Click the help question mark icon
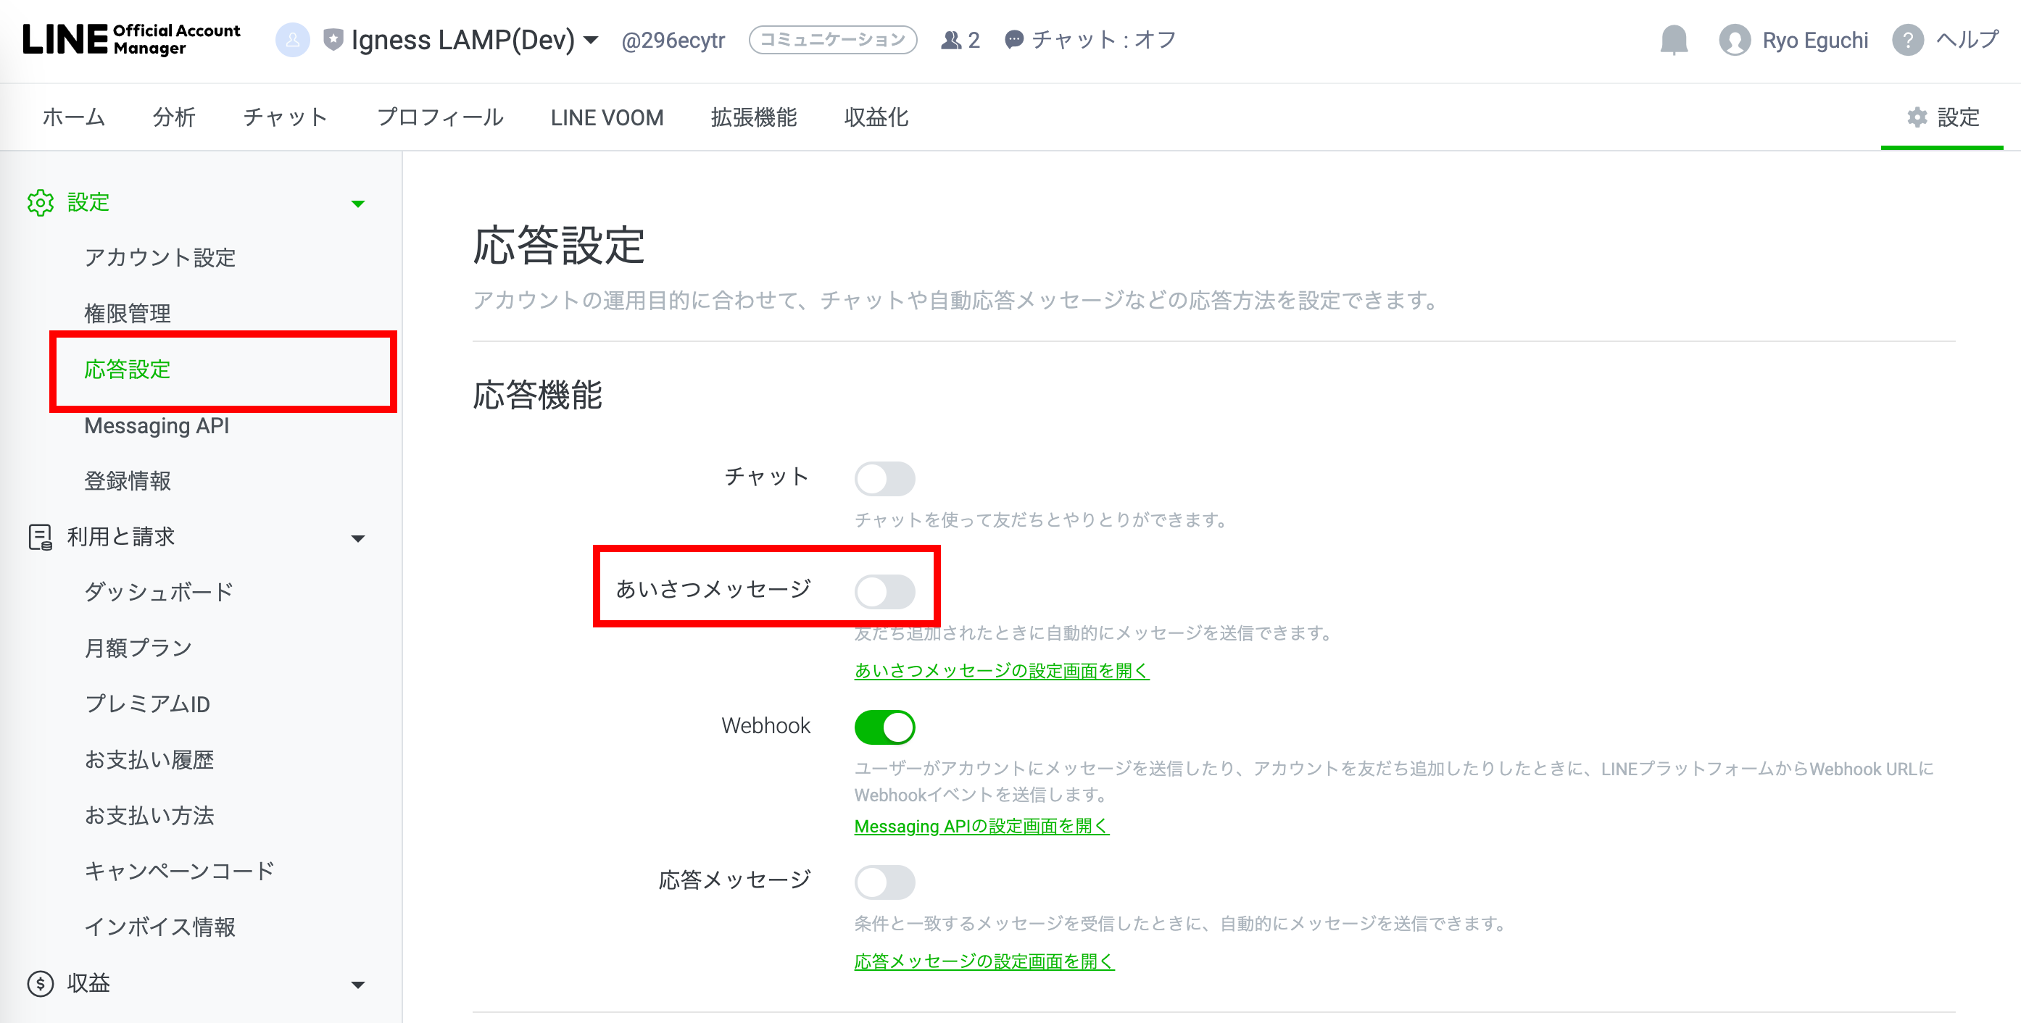Image resolution: width=2021 pixels, height=1023 pixels. pos(1907,39)
